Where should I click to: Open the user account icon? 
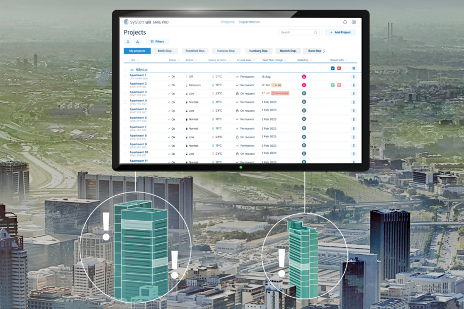pos(353,21)
